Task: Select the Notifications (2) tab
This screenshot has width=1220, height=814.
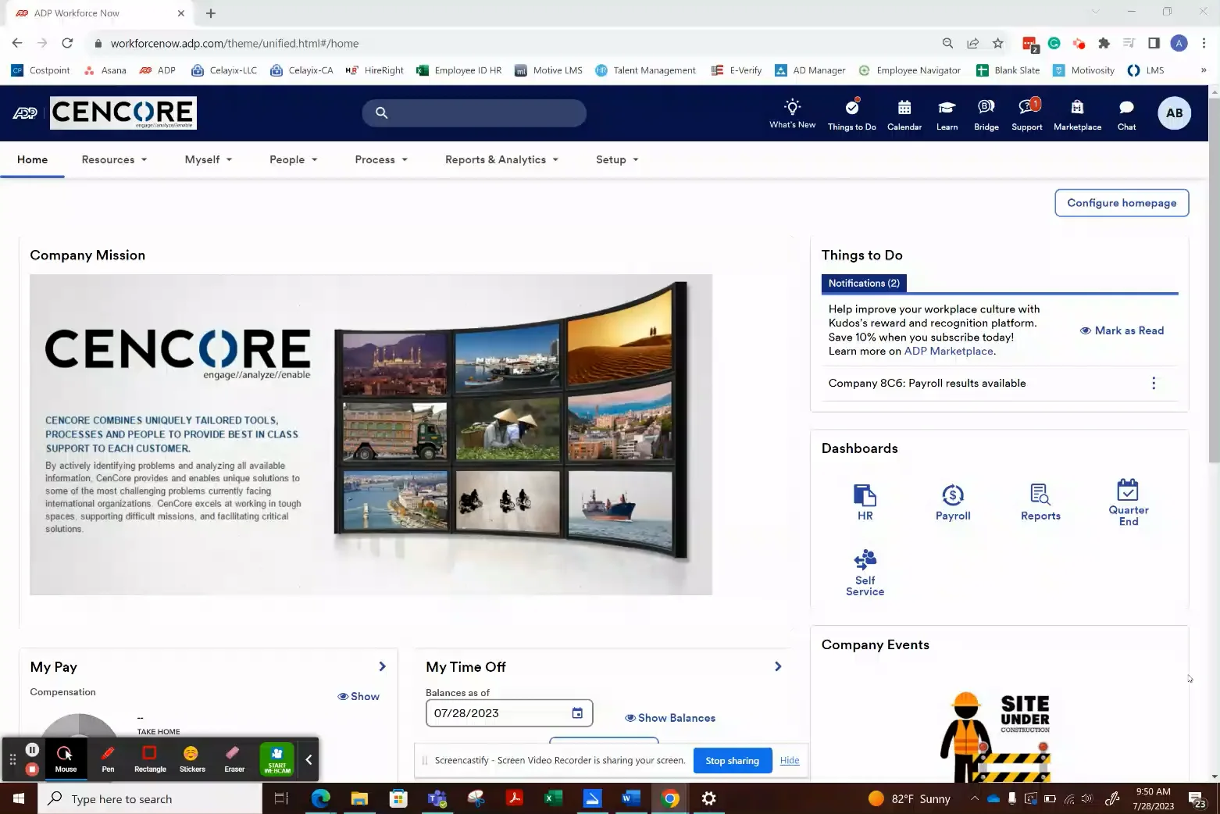Action: pyautogui.click(x=864, y=283)
